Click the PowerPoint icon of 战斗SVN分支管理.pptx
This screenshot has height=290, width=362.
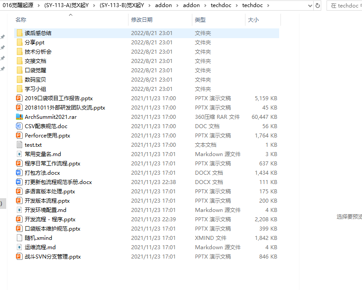(19, 256)
